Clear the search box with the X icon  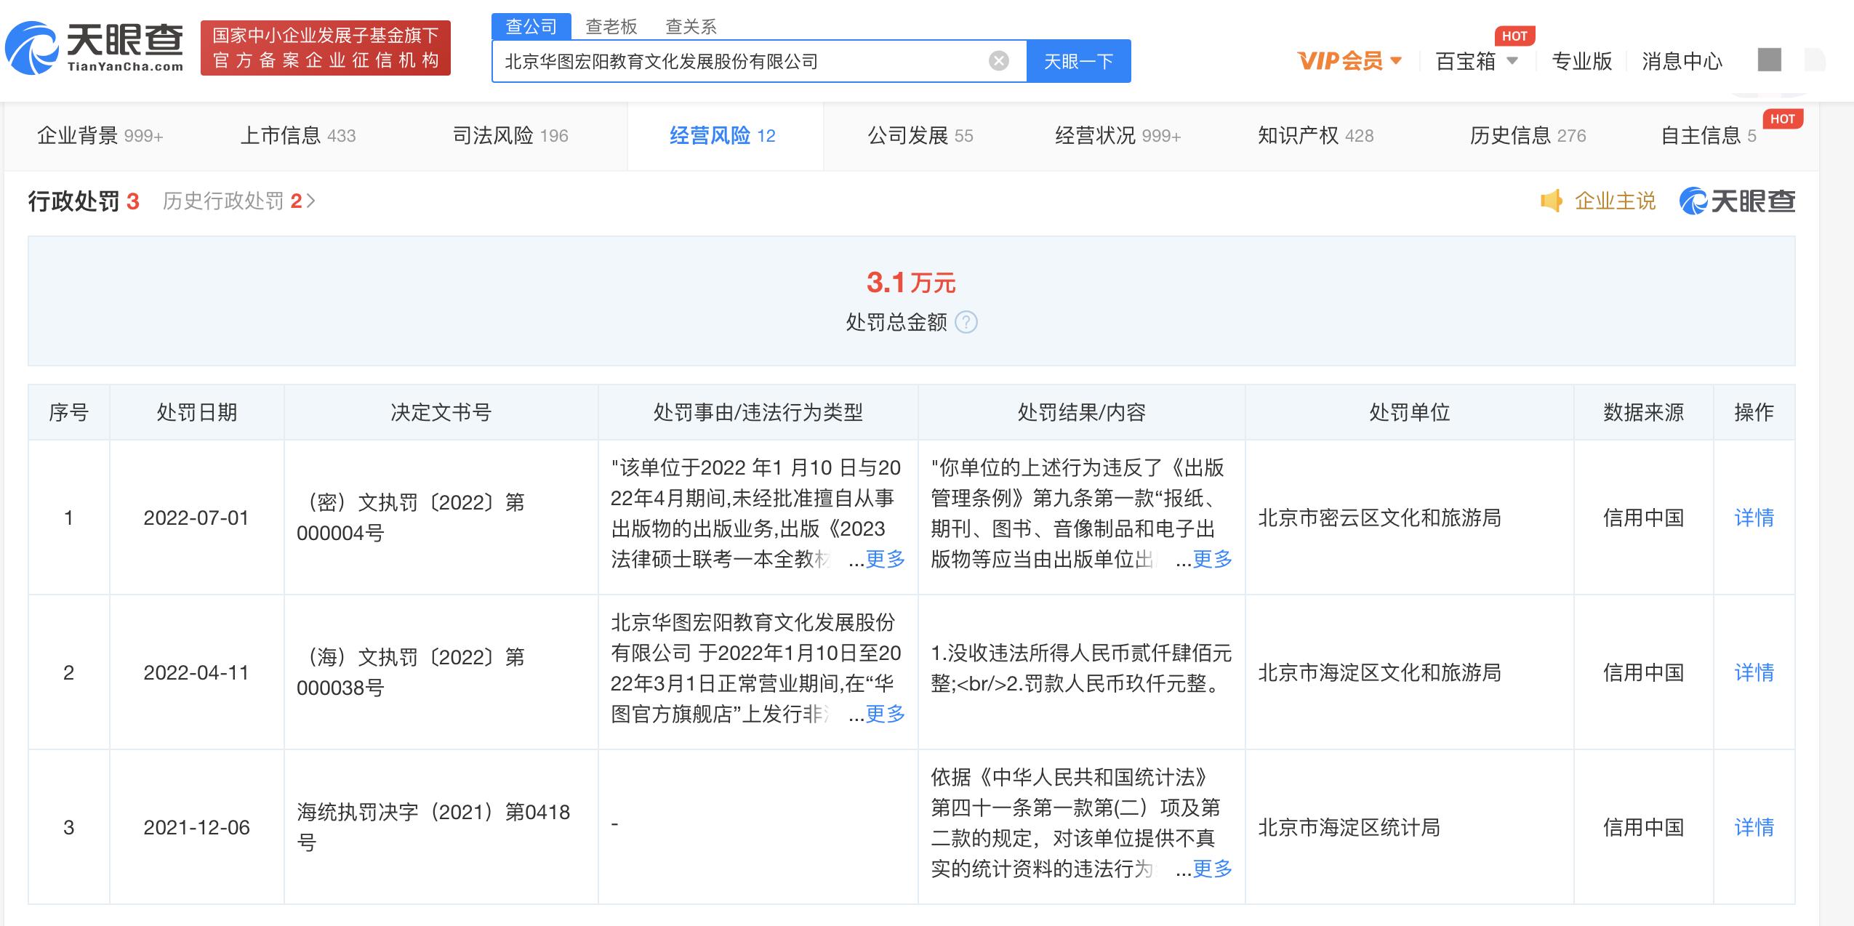click(x=999, y=61)
